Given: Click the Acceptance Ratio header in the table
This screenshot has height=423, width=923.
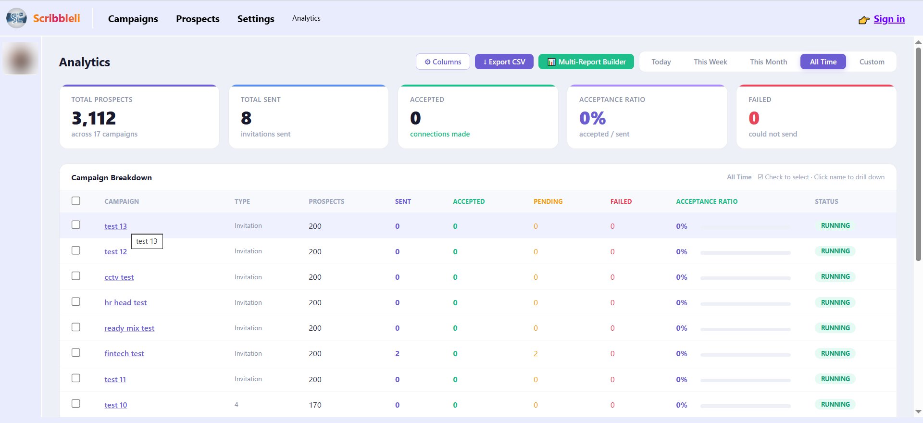Looking at the screenshot, I should [x=707, y=201].
